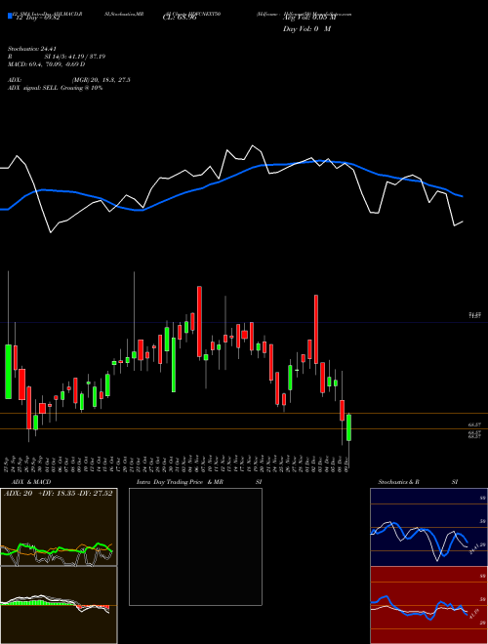
Task: Select the 'MACD: 69.4, 70.09, -0.69 D' line
Action: click(x=47, y=64)
